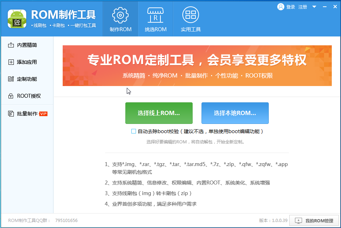This screenshot has height=228, width=341.
Task: Click the ROOT授权 lock icon
Action: pyautogui.click(x=11, y=96)
